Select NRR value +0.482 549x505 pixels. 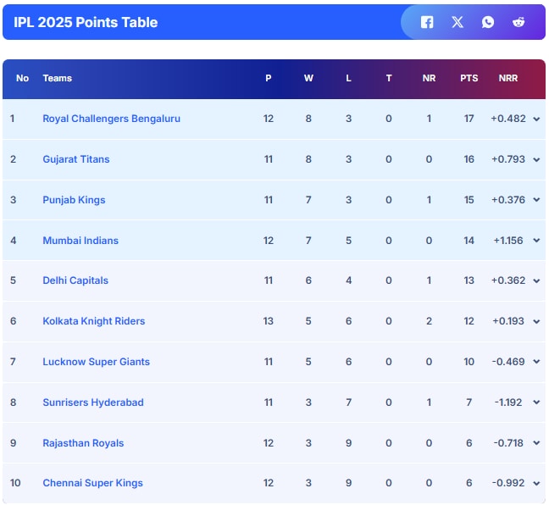click(508, 119)
